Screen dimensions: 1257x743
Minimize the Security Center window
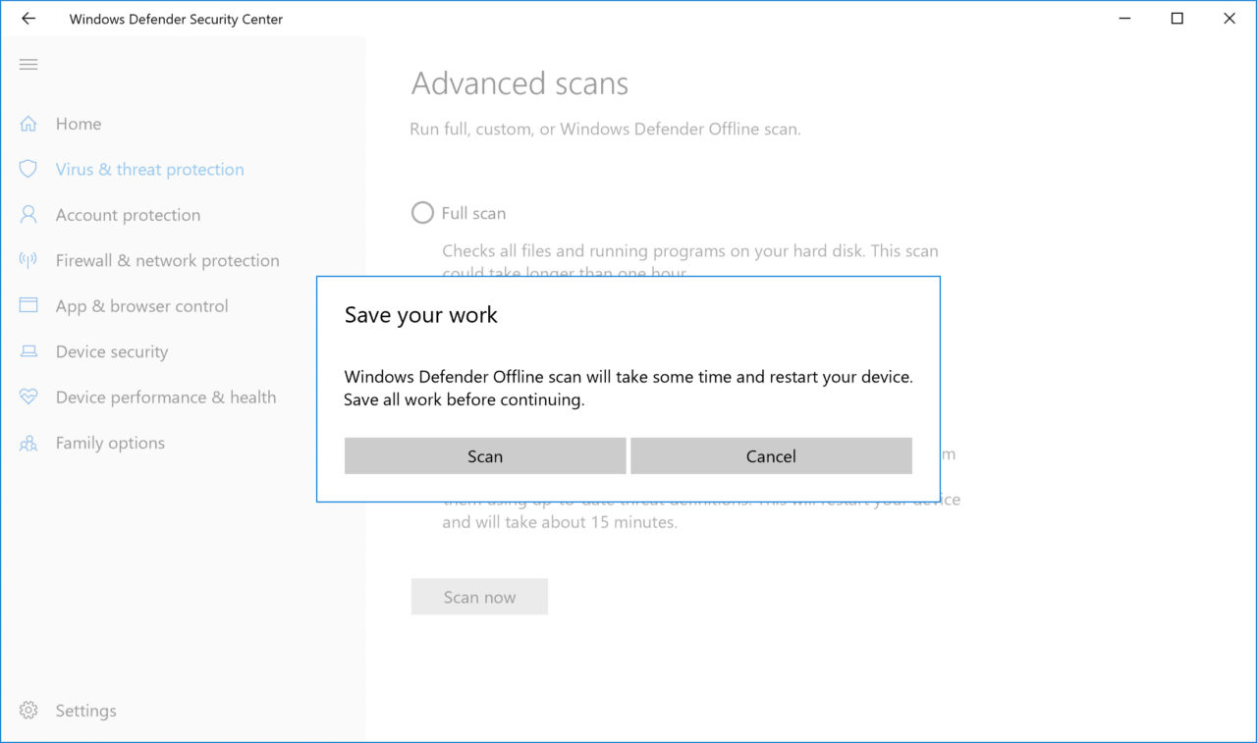coord(1125,19)
